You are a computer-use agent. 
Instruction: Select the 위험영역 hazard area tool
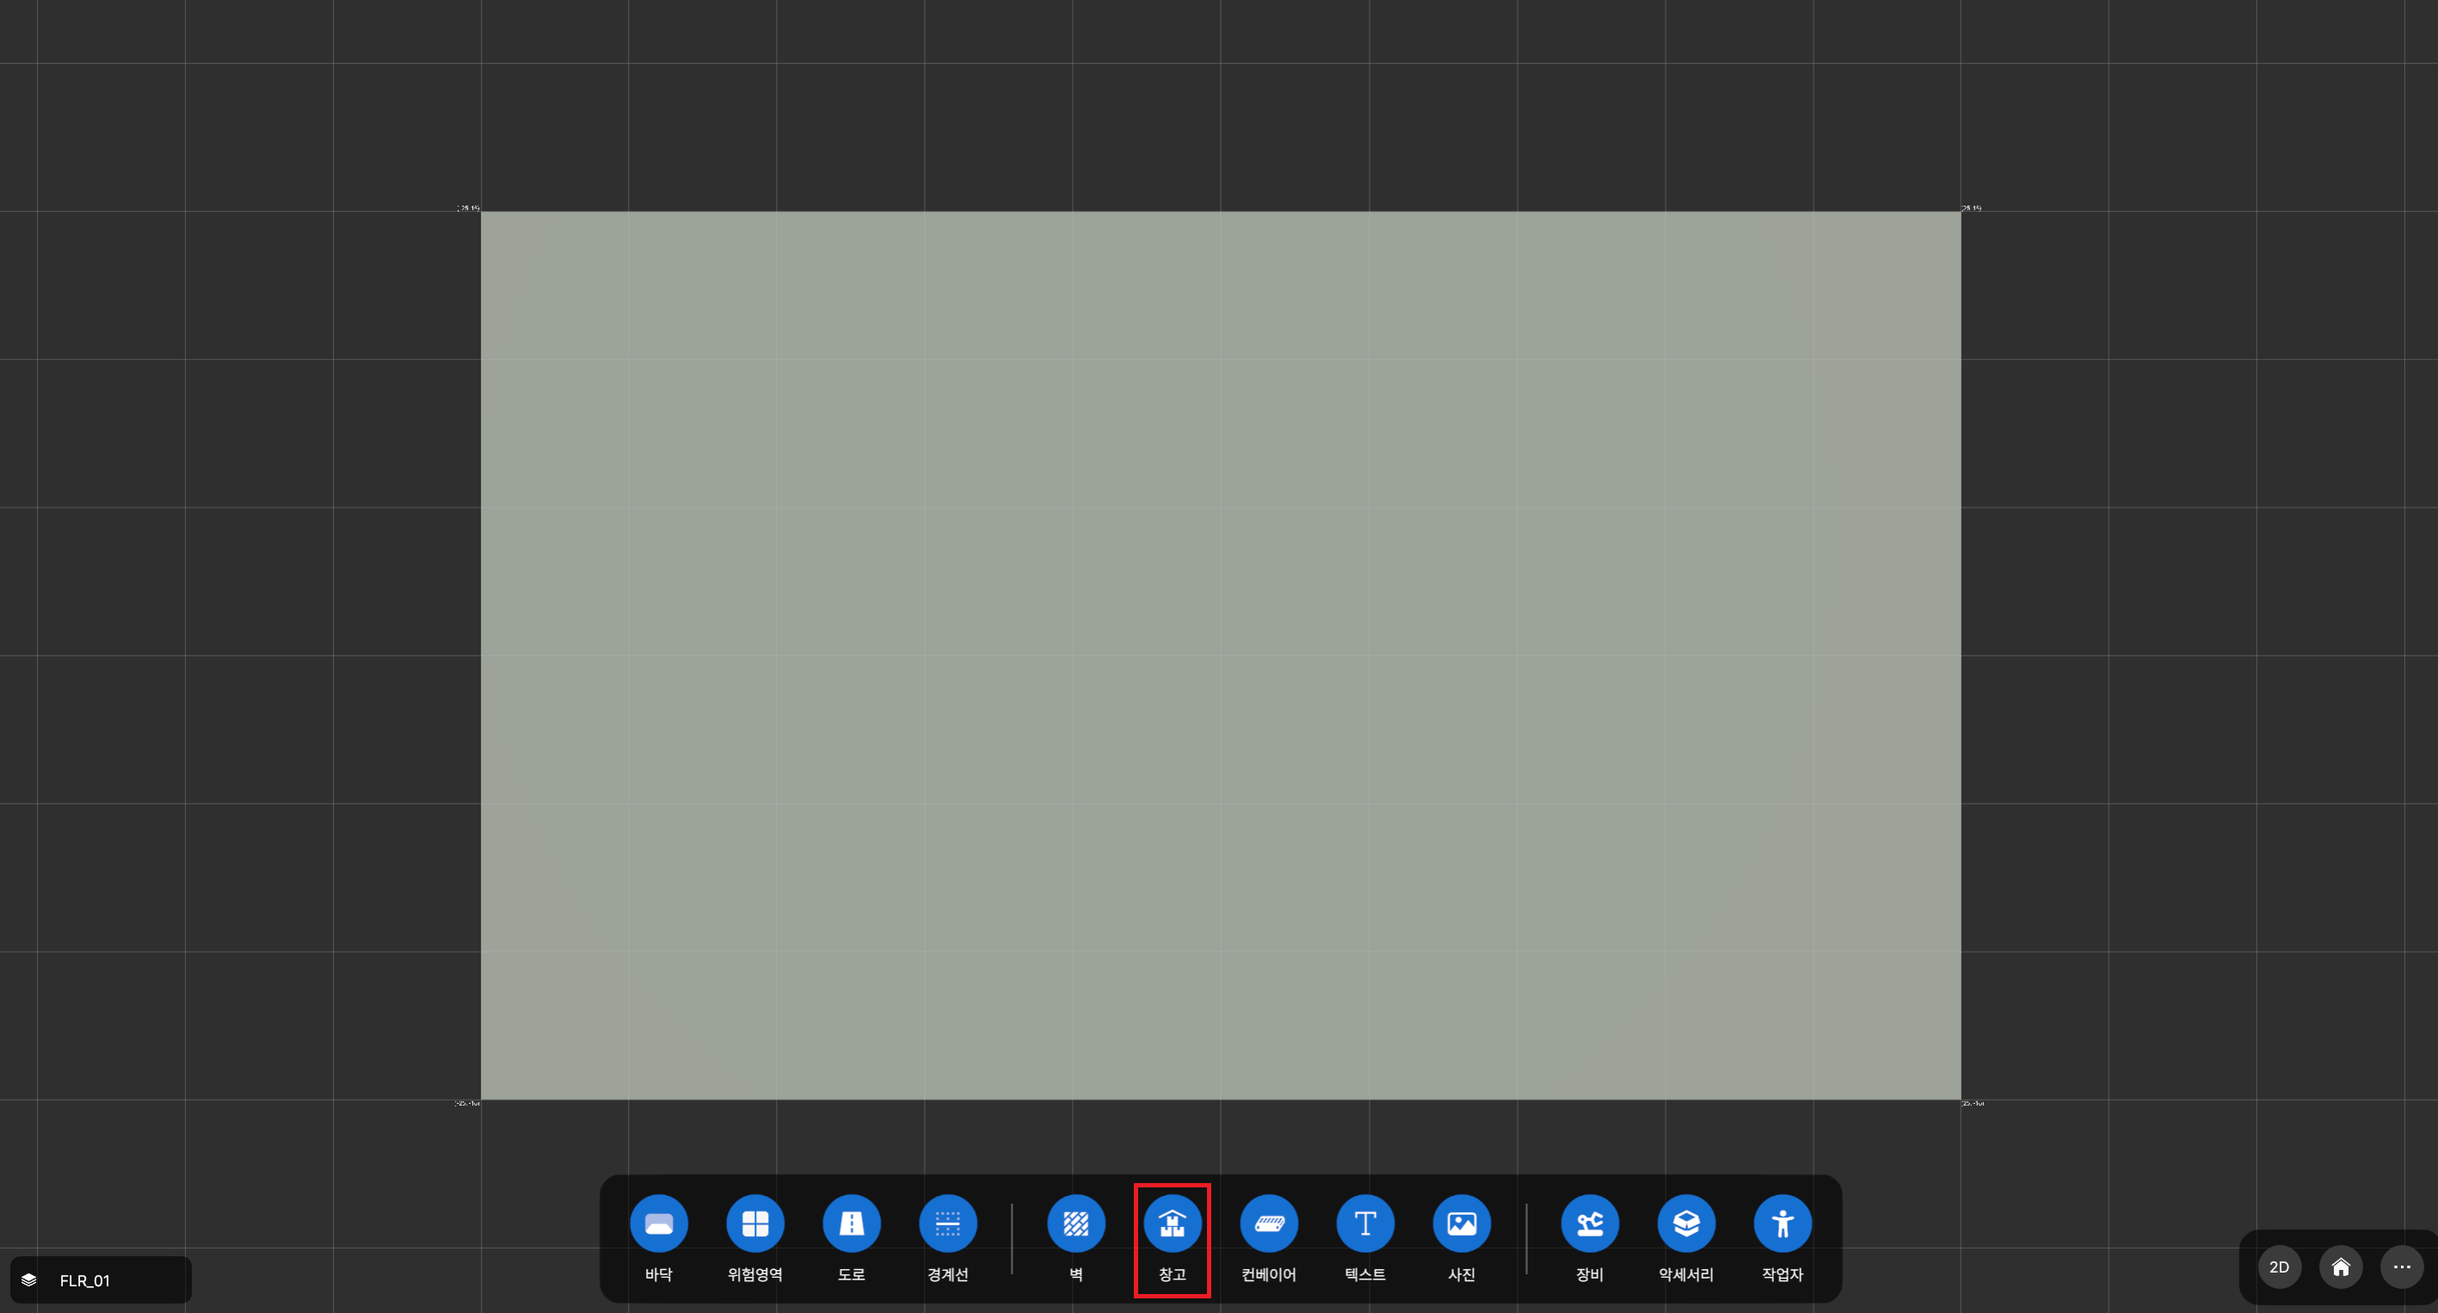pyautogui.click(x=754, y=1222)
